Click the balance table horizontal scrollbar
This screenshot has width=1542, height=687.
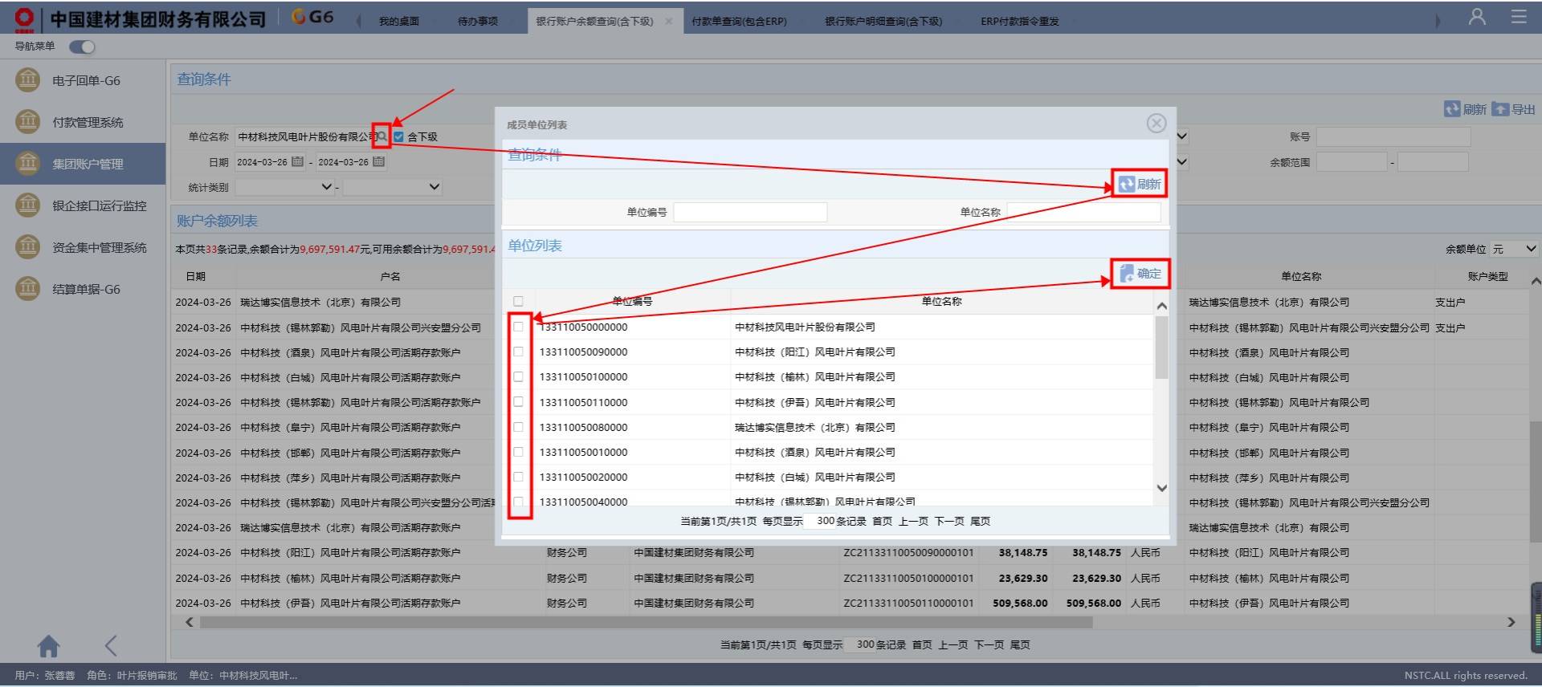pos(647,622)
